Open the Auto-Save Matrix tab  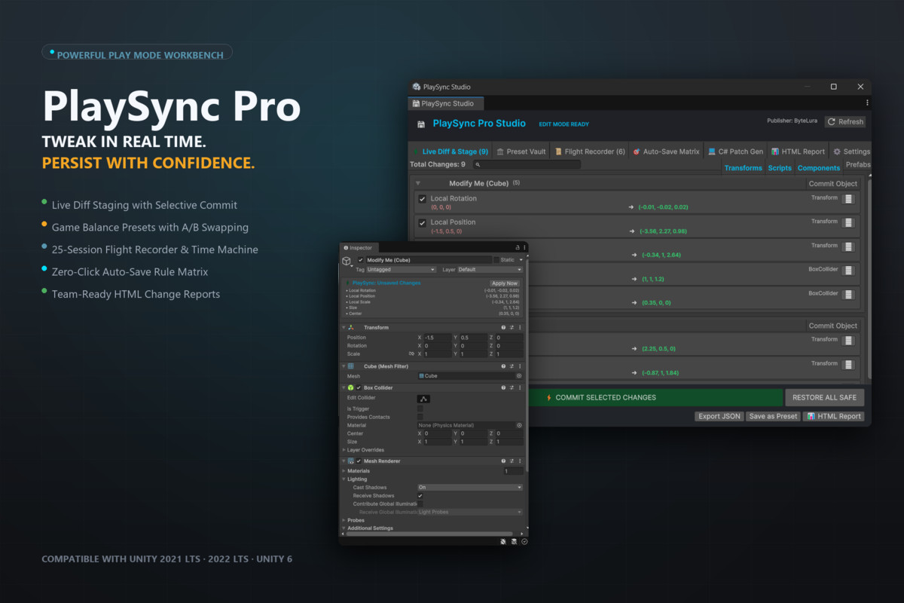pyautogui.click(x=666, y=152)
